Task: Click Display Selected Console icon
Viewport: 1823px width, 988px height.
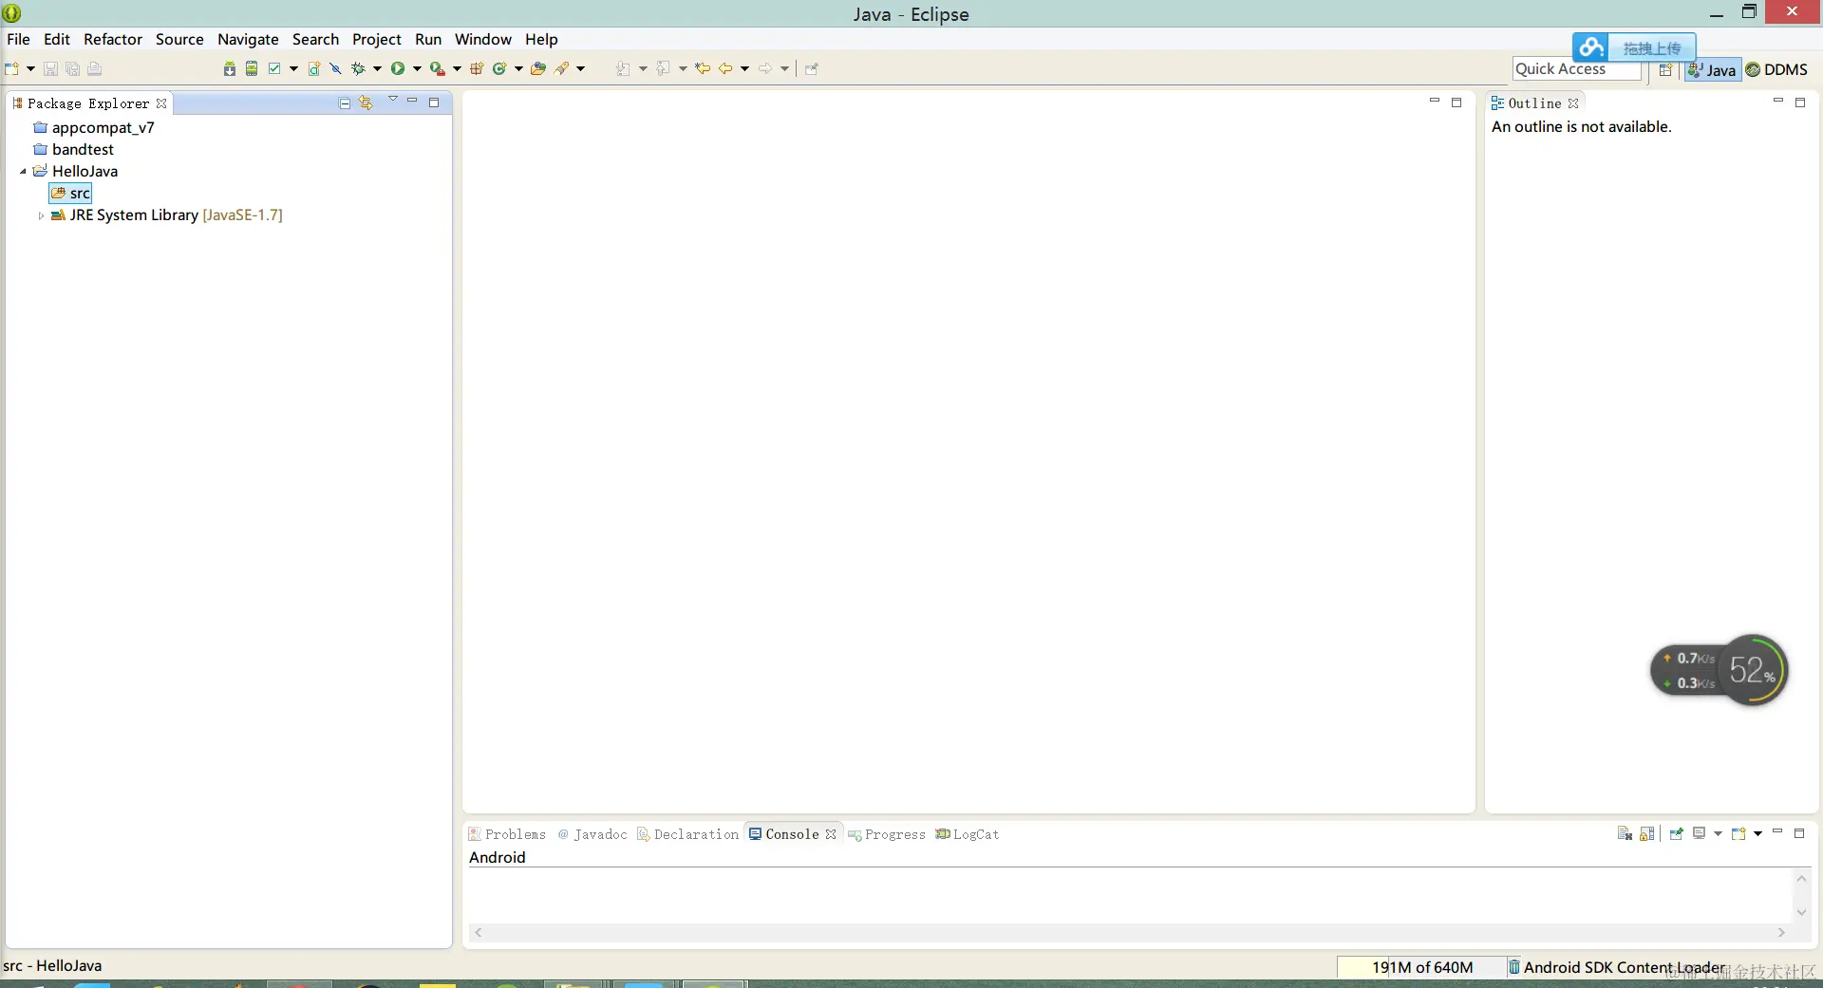Action: 1699,833
